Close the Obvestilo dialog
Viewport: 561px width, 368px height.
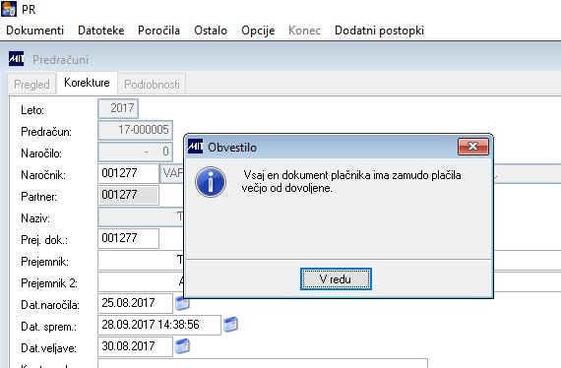473,147
